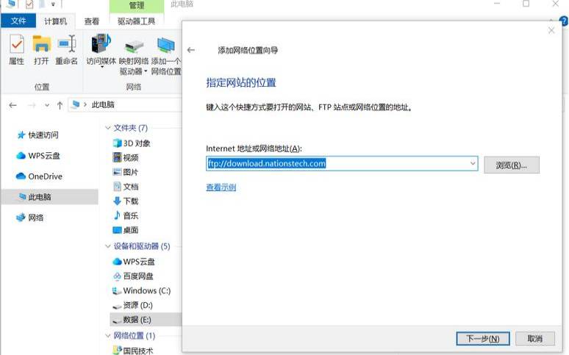Open the Windows (C:) drive

[x=141, y=290]
